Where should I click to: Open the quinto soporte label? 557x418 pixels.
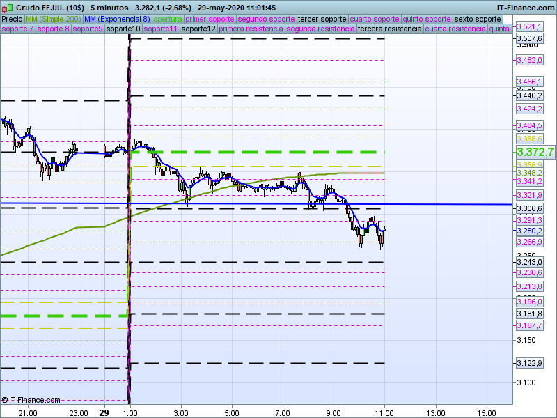[x=427, y=20]
